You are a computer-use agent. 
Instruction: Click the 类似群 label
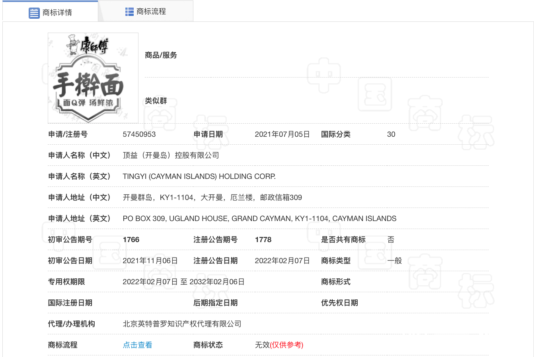[x=156, y=101]
